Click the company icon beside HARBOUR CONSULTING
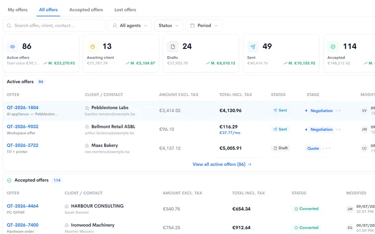This screenshot has width=375, height=234. 67,206
